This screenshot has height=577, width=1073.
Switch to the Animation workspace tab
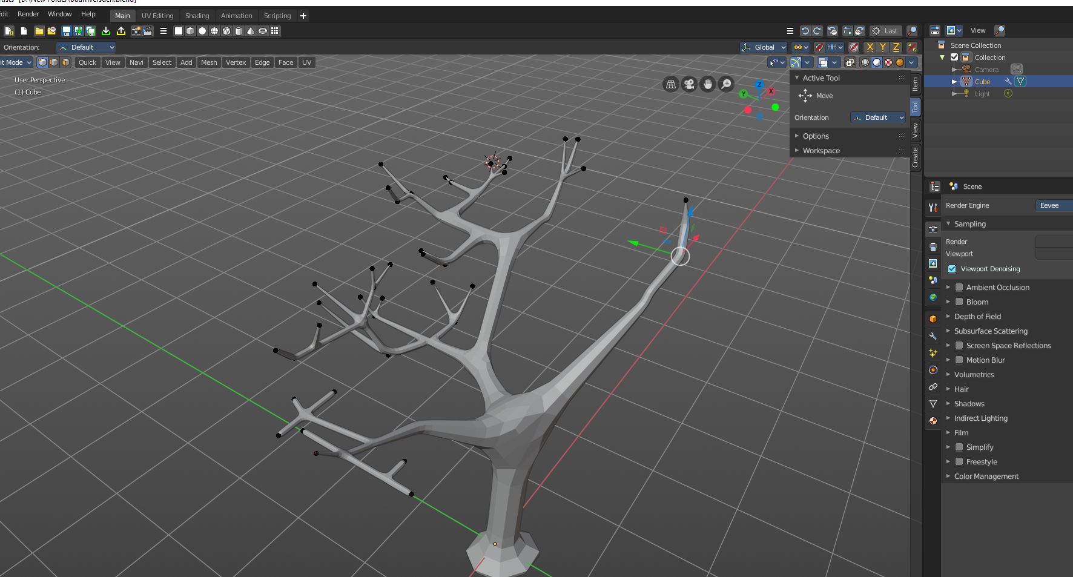tap(237, 16)
